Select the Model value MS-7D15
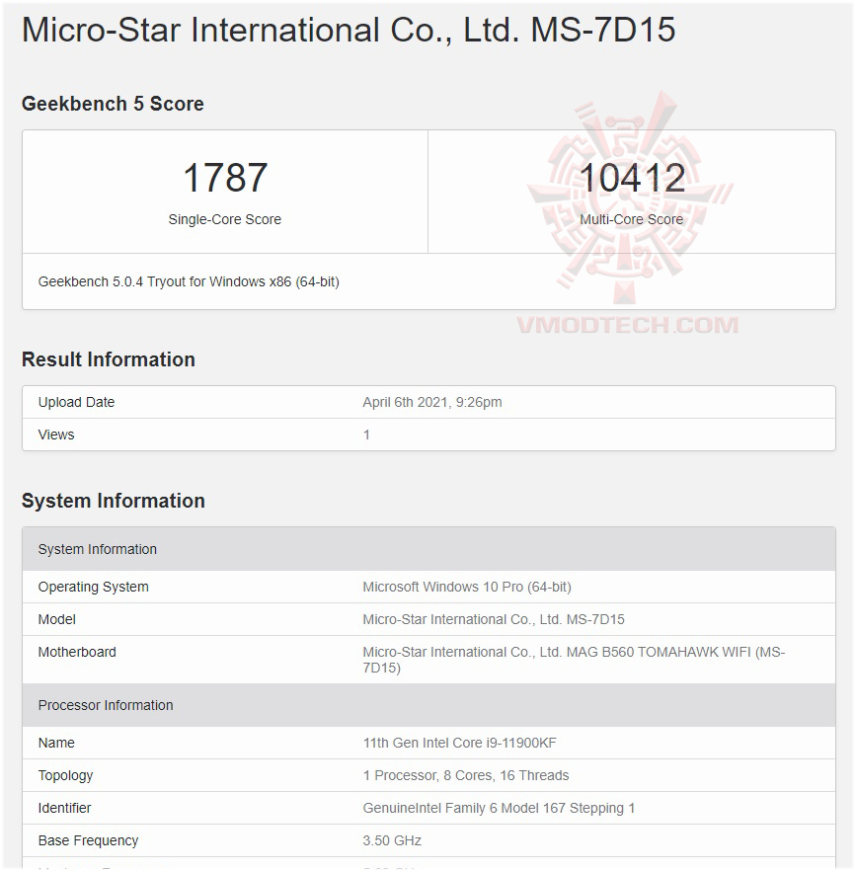856x871 pixels. [494, 619]
